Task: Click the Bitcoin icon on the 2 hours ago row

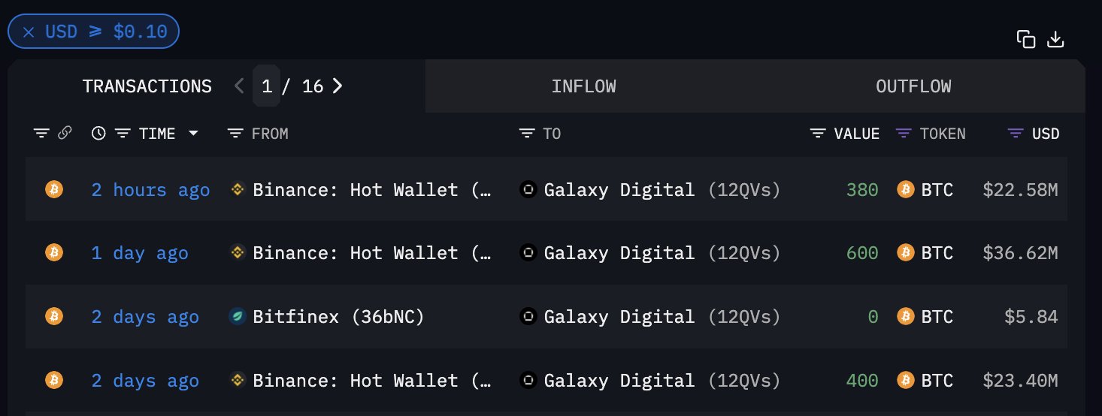Action: (x=53, y=188)
